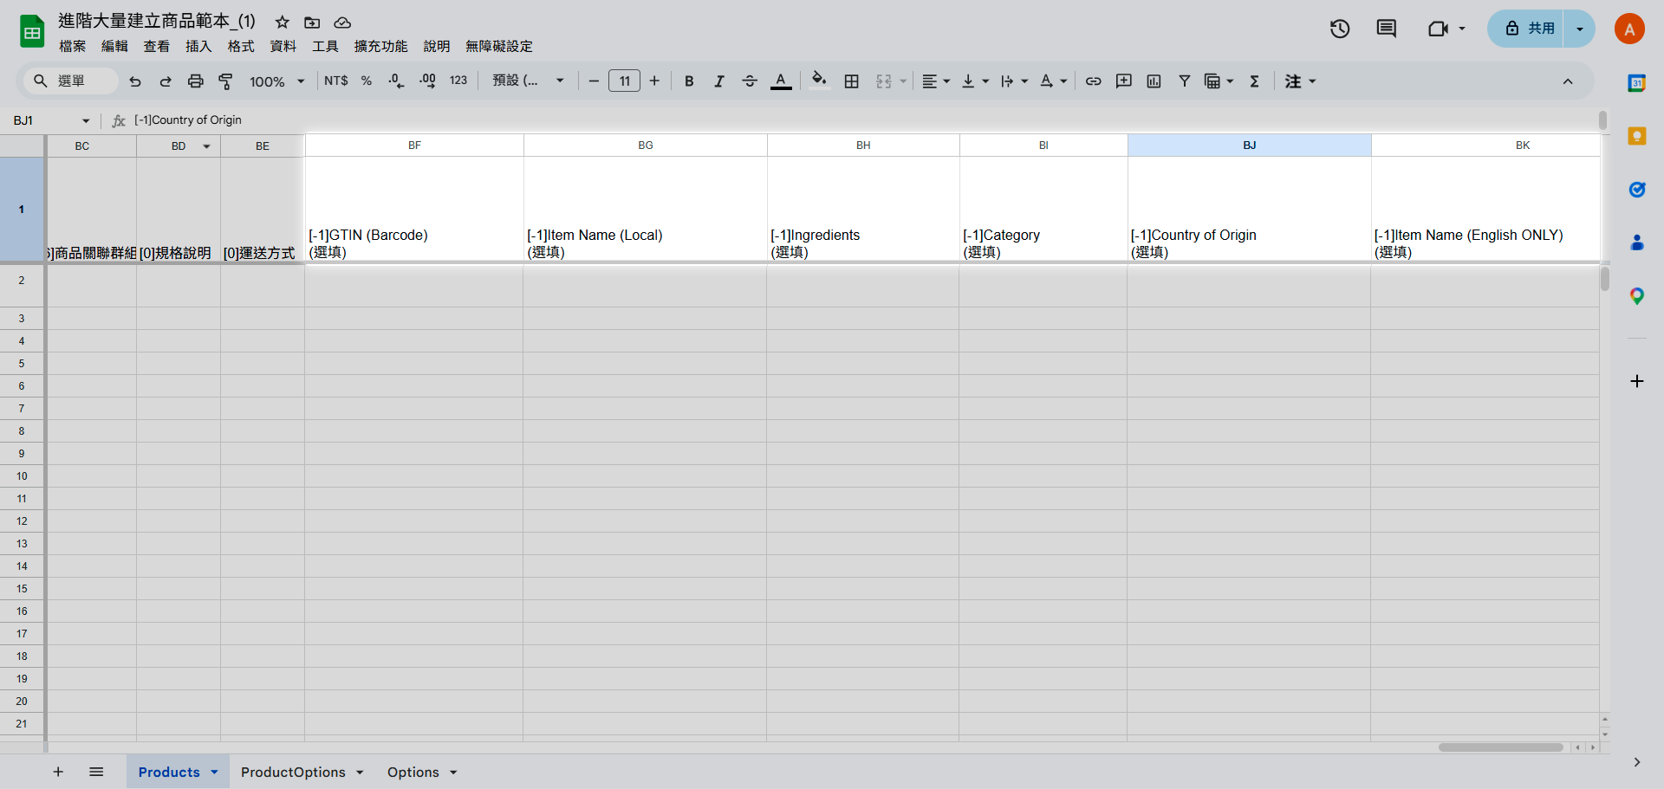Get add-ons with the plus icon

pos(1637,381)
